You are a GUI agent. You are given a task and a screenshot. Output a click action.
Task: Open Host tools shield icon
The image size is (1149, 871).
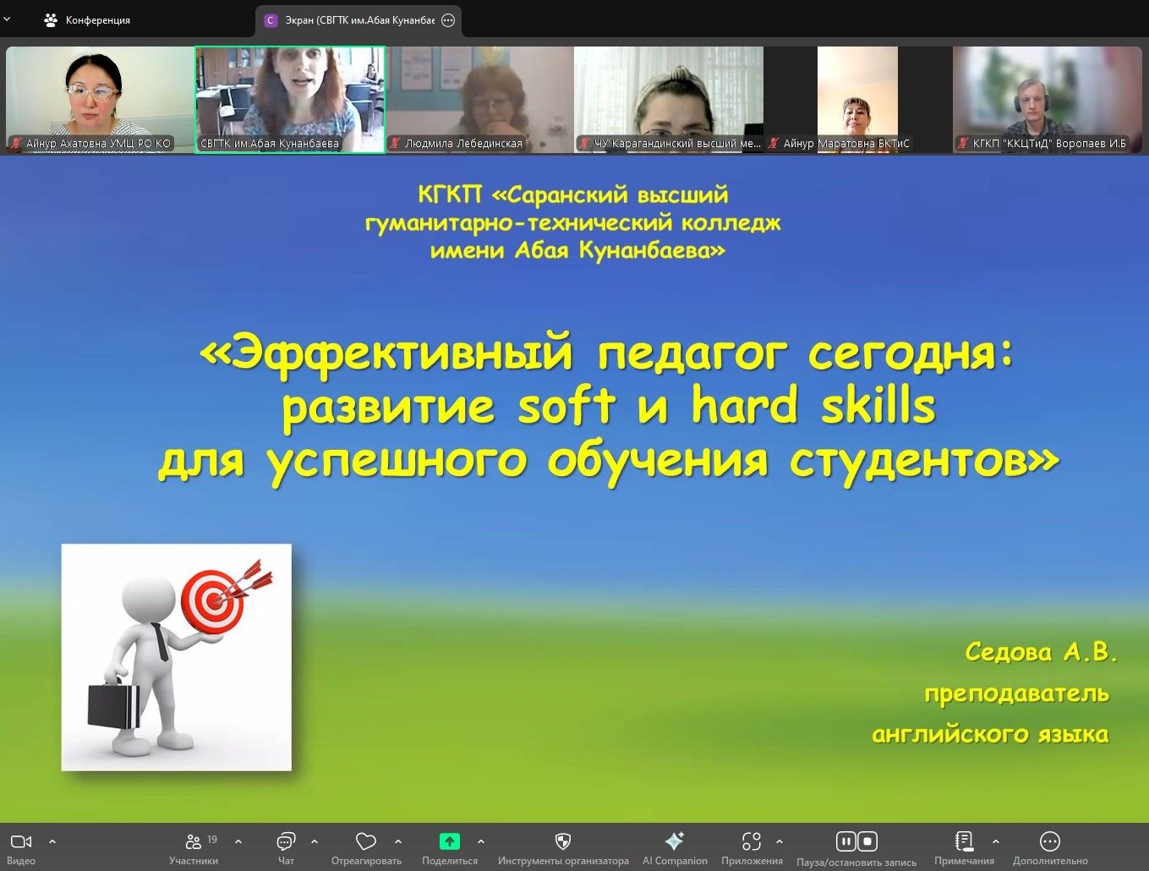[x=563, y=841]
